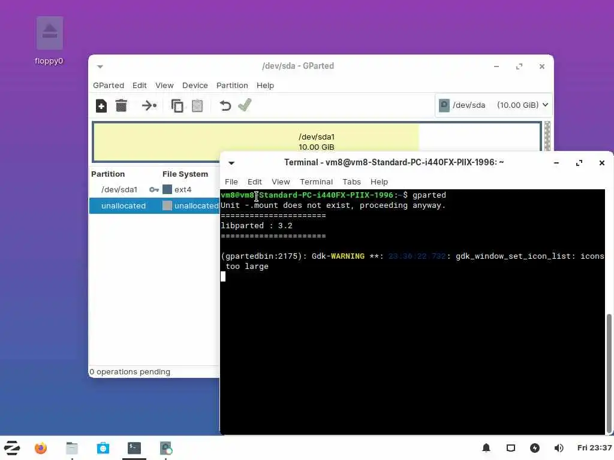Close the Terminal window
Image resolution: width=614 pixels, height=460 pixels.
click(602, 163)
